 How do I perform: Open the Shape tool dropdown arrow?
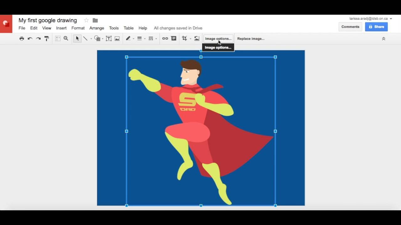[x=102, y=39]
